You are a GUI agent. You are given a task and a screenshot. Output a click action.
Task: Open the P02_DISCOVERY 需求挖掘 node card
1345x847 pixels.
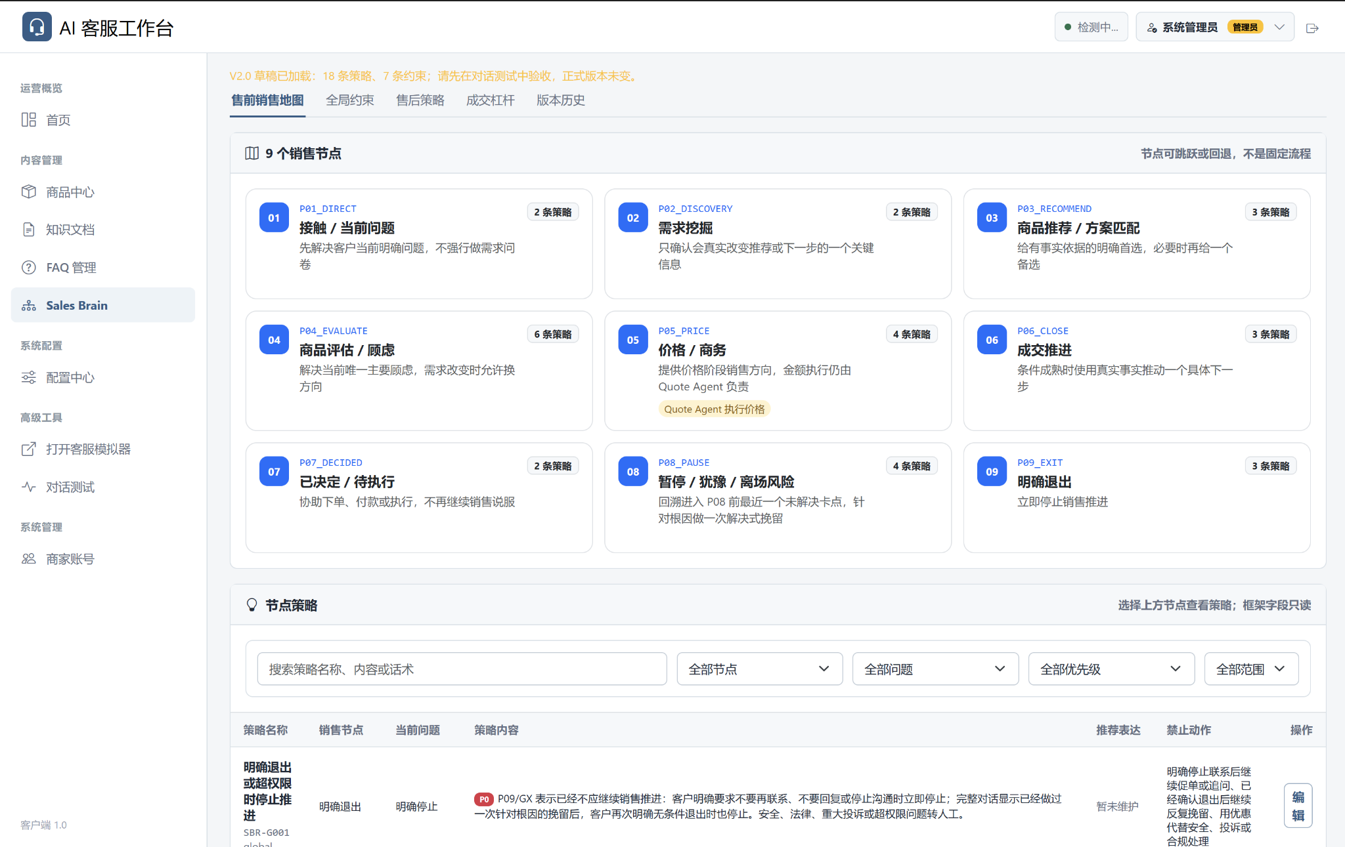click(778, 244)
